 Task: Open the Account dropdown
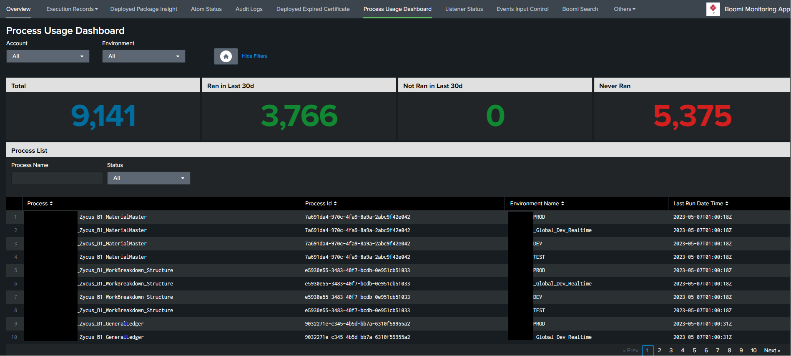[x=48, y=56]
